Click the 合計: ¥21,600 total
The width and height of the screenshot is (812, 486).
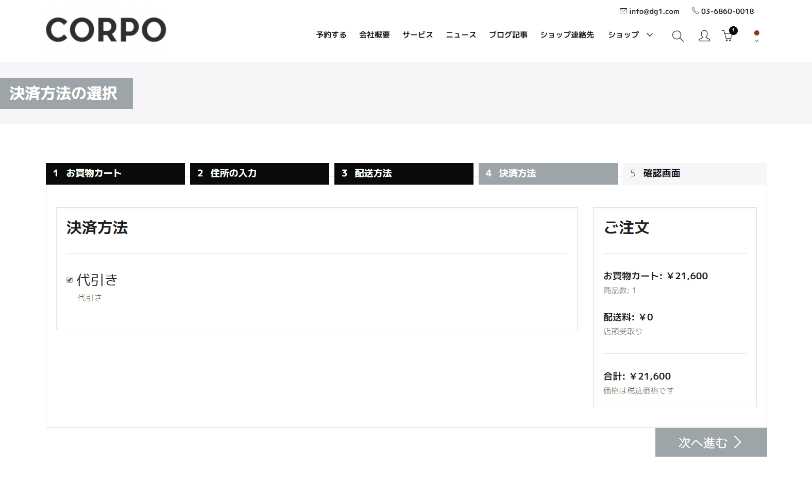[x=637, y=376]
